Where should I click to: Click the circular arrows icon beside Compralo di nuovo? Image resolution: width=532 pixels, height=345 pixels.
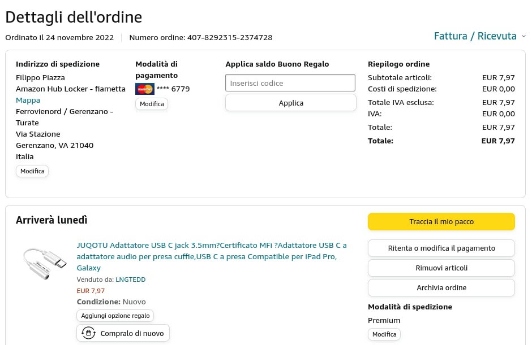pos(88,333)
